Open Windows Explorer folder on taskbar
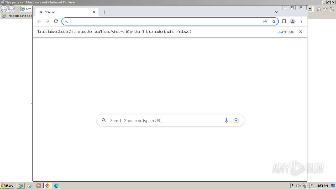The image size is (336, 189). tap(30, 186)
